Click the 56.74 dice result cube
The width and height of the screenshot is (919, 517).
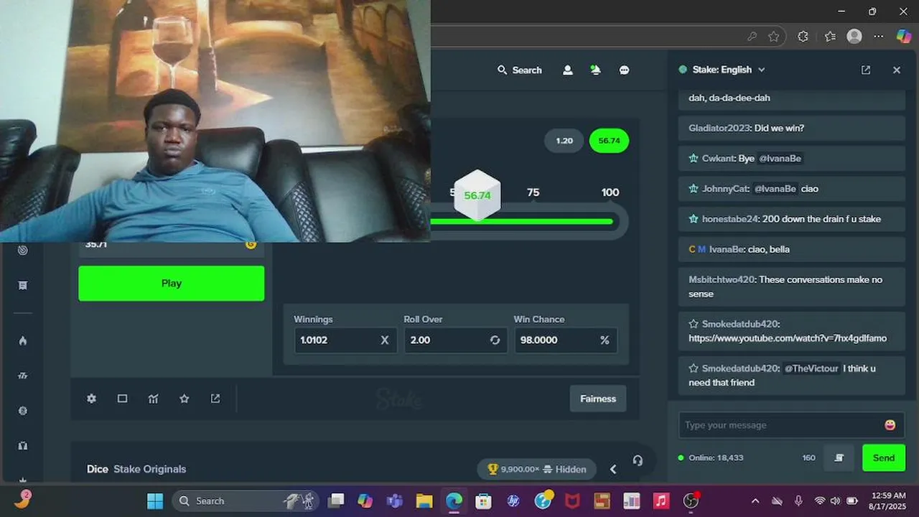pyautogui.click(x=477, y=195)
